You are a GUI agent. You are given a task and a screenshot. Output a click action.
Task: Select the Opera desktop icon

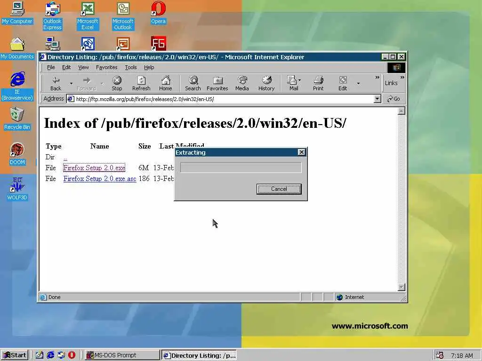pyautogui.click(x=158, y=13)
